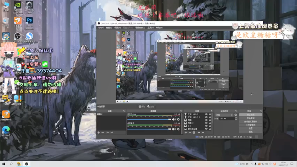This screenshot has width=297, height=167.
Task: Hide the 显示器采集 display capture source
Action: pos(206,129)
